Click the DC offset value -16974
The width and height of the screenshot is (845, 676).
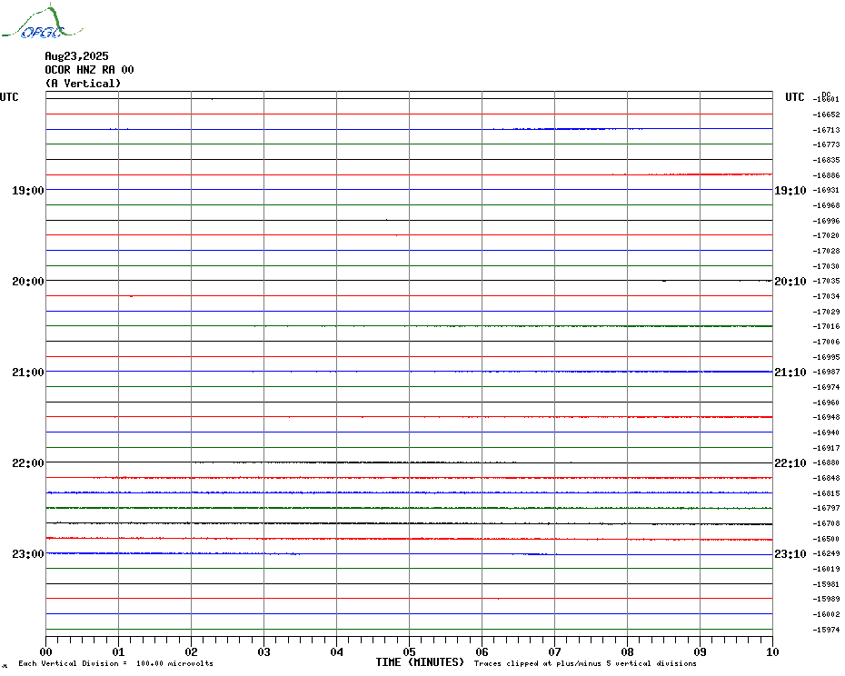[x=826, y=387]
